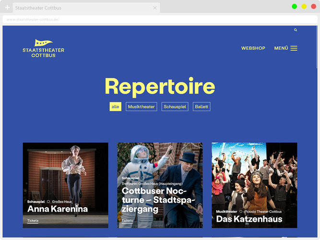Viewport: 320px width, 240px height.
Task: Click the browser address bar
Action: coord(160,19)
